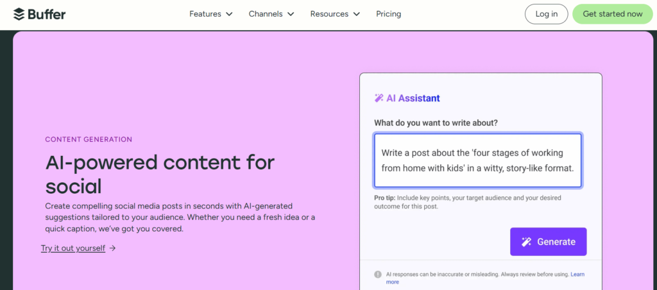Screen dimensions: 657x290
Task: Follow the Try it out yourself link
Action: pos(73,248)
